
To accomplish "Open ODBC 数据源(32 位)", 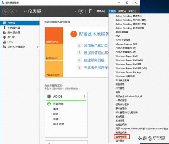I will pyautogui.click(x=126, y=48).
